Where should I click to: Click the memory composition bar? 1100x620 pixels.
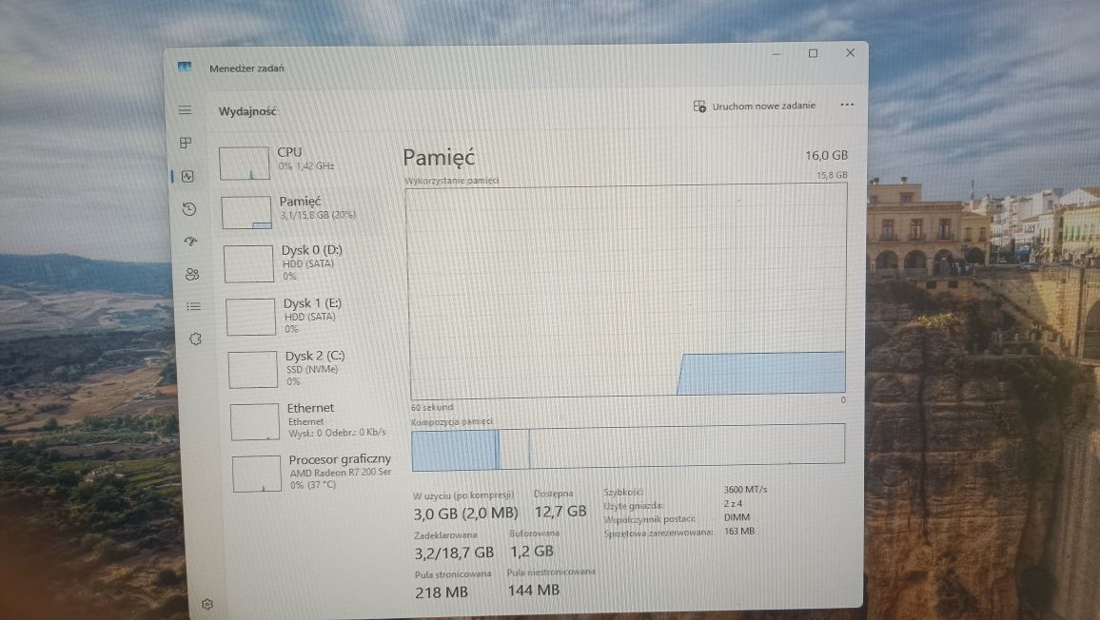point(628,448)
